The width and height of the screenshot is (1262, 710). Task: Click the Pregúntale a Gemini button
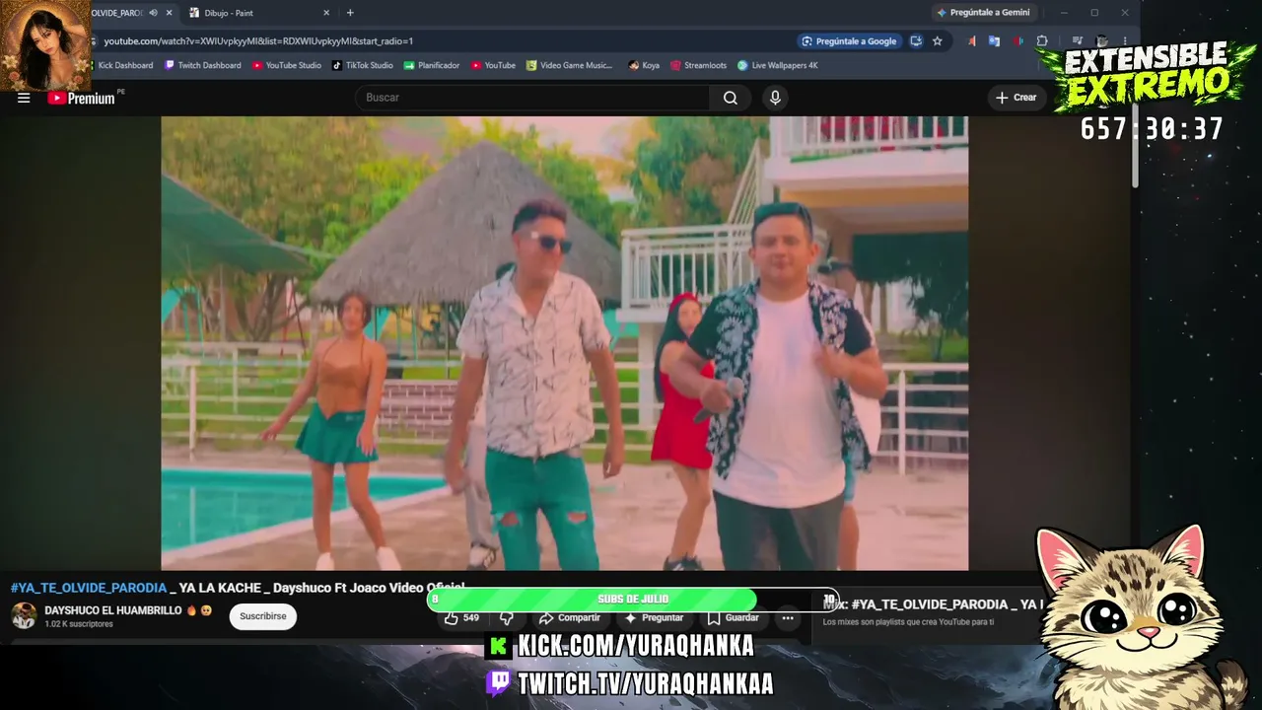(984, 13)
